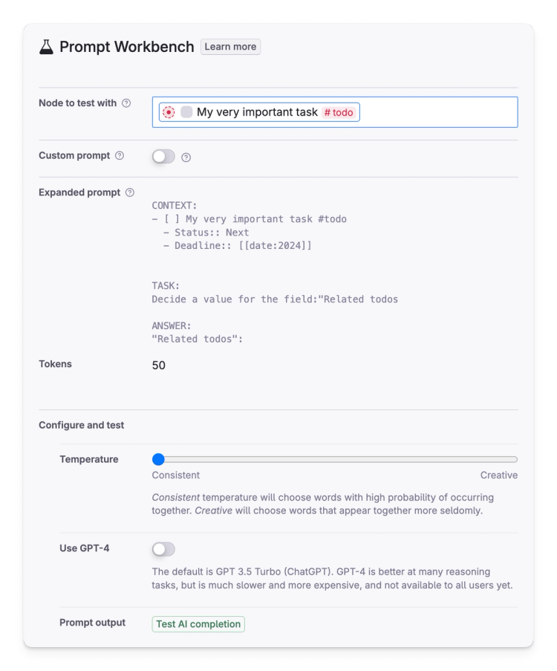This screenshot has height=671, width=557.
Task: Click the help icon right of the Custom prompt switch
Action: click(x=186, y=157)
